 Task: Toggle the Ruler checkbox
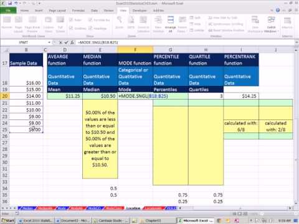pyautogui.click(x=75, y=20)
